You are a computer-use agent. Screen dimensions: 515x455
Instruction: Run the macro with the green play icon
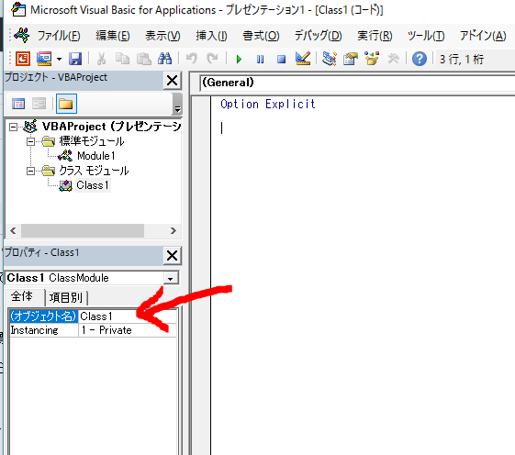click(239, 60)
